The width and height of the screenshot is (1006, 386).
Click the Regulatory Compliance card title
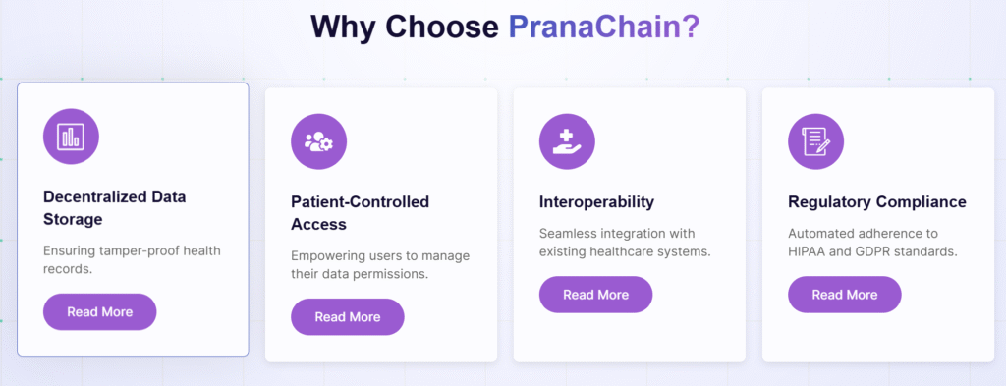click(877, 202)
